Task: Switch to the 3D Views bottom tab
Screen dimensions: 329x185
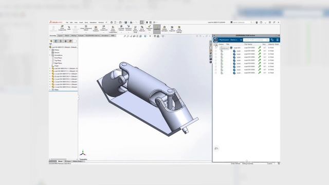Action: (x=68, y=161)
